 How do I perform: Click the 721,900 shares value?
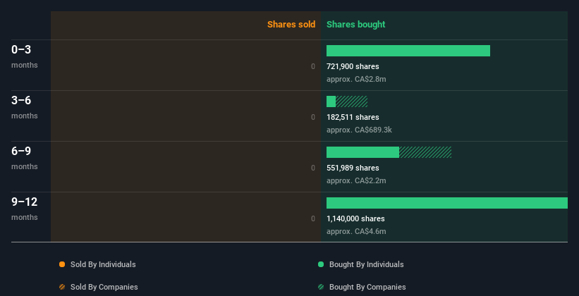coord(353,66)
